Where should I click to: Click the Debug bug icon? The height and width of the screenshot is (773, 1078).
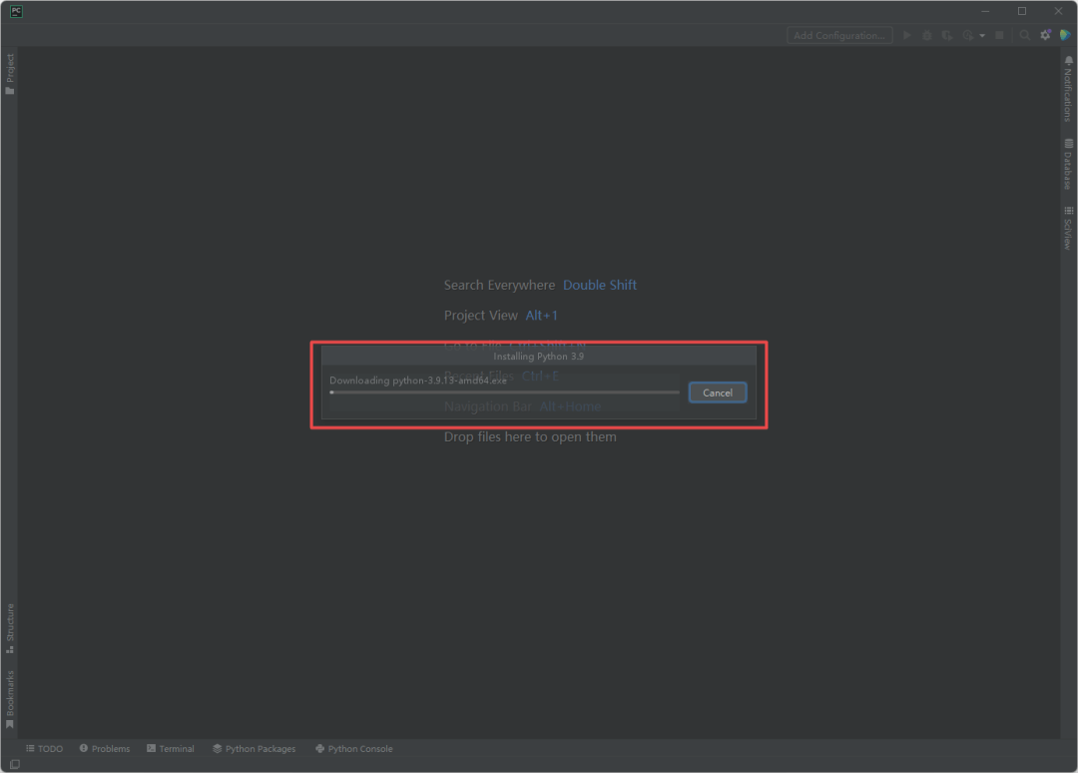(x=927, y=35)
